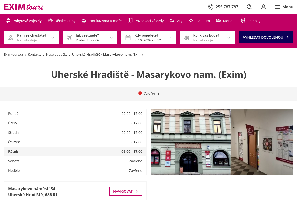300x200 pixels.
Task: Click the Středa opening hours row
Action: click(x=75, y=133)
